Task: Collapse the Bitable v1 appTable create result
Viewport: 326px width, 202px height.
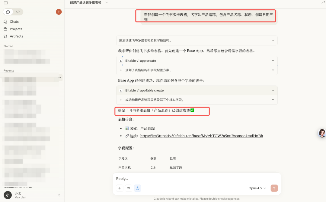Action: [273, 99]
